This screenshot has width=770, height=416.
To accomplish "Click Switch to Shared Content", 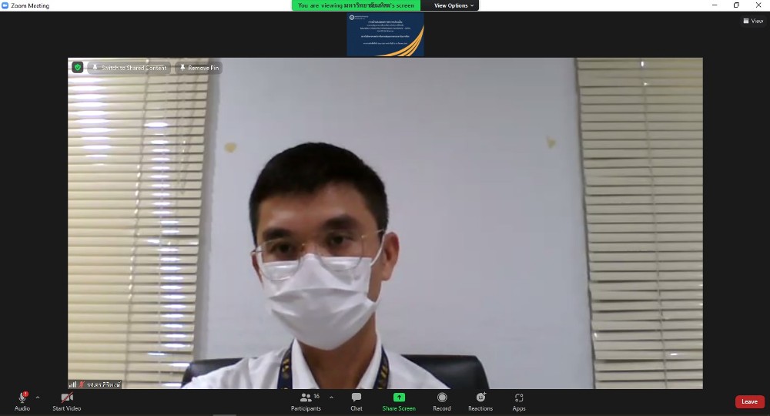I will coord(129,68).
